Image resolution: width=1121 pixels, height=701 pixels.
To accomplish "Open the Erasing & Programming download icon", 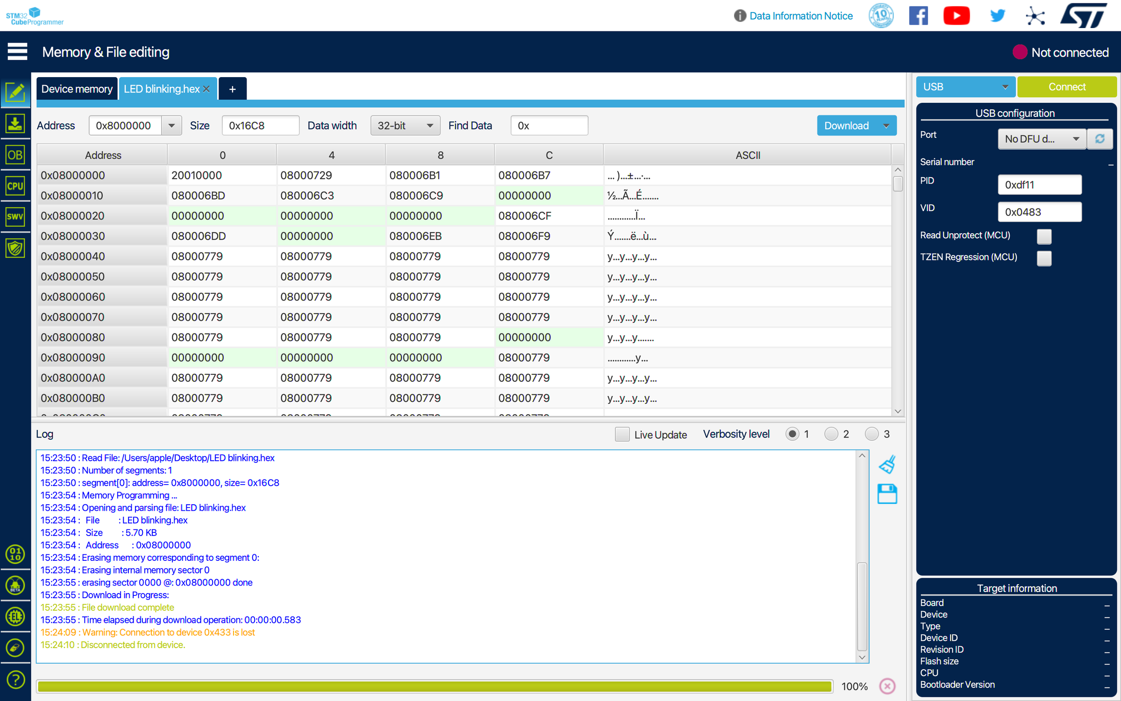I will 15,124.
